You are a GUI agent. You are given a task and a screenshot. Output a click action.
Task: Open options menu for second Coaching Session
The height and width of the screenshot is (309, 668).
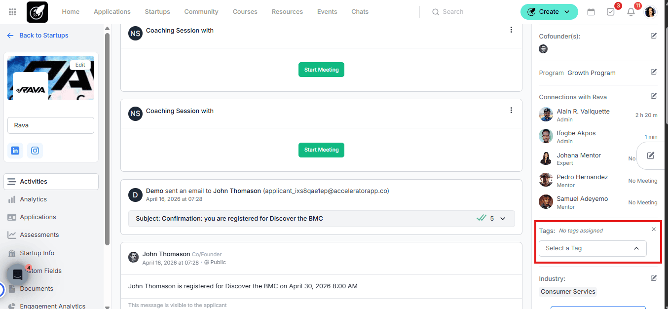511,111
